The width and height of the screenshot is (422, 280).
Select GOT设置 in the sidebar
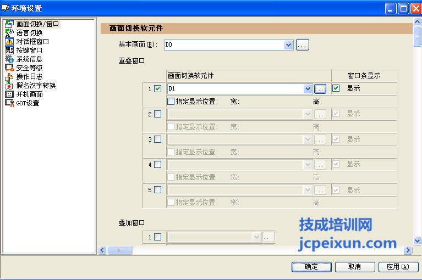[x=28, y=103]
